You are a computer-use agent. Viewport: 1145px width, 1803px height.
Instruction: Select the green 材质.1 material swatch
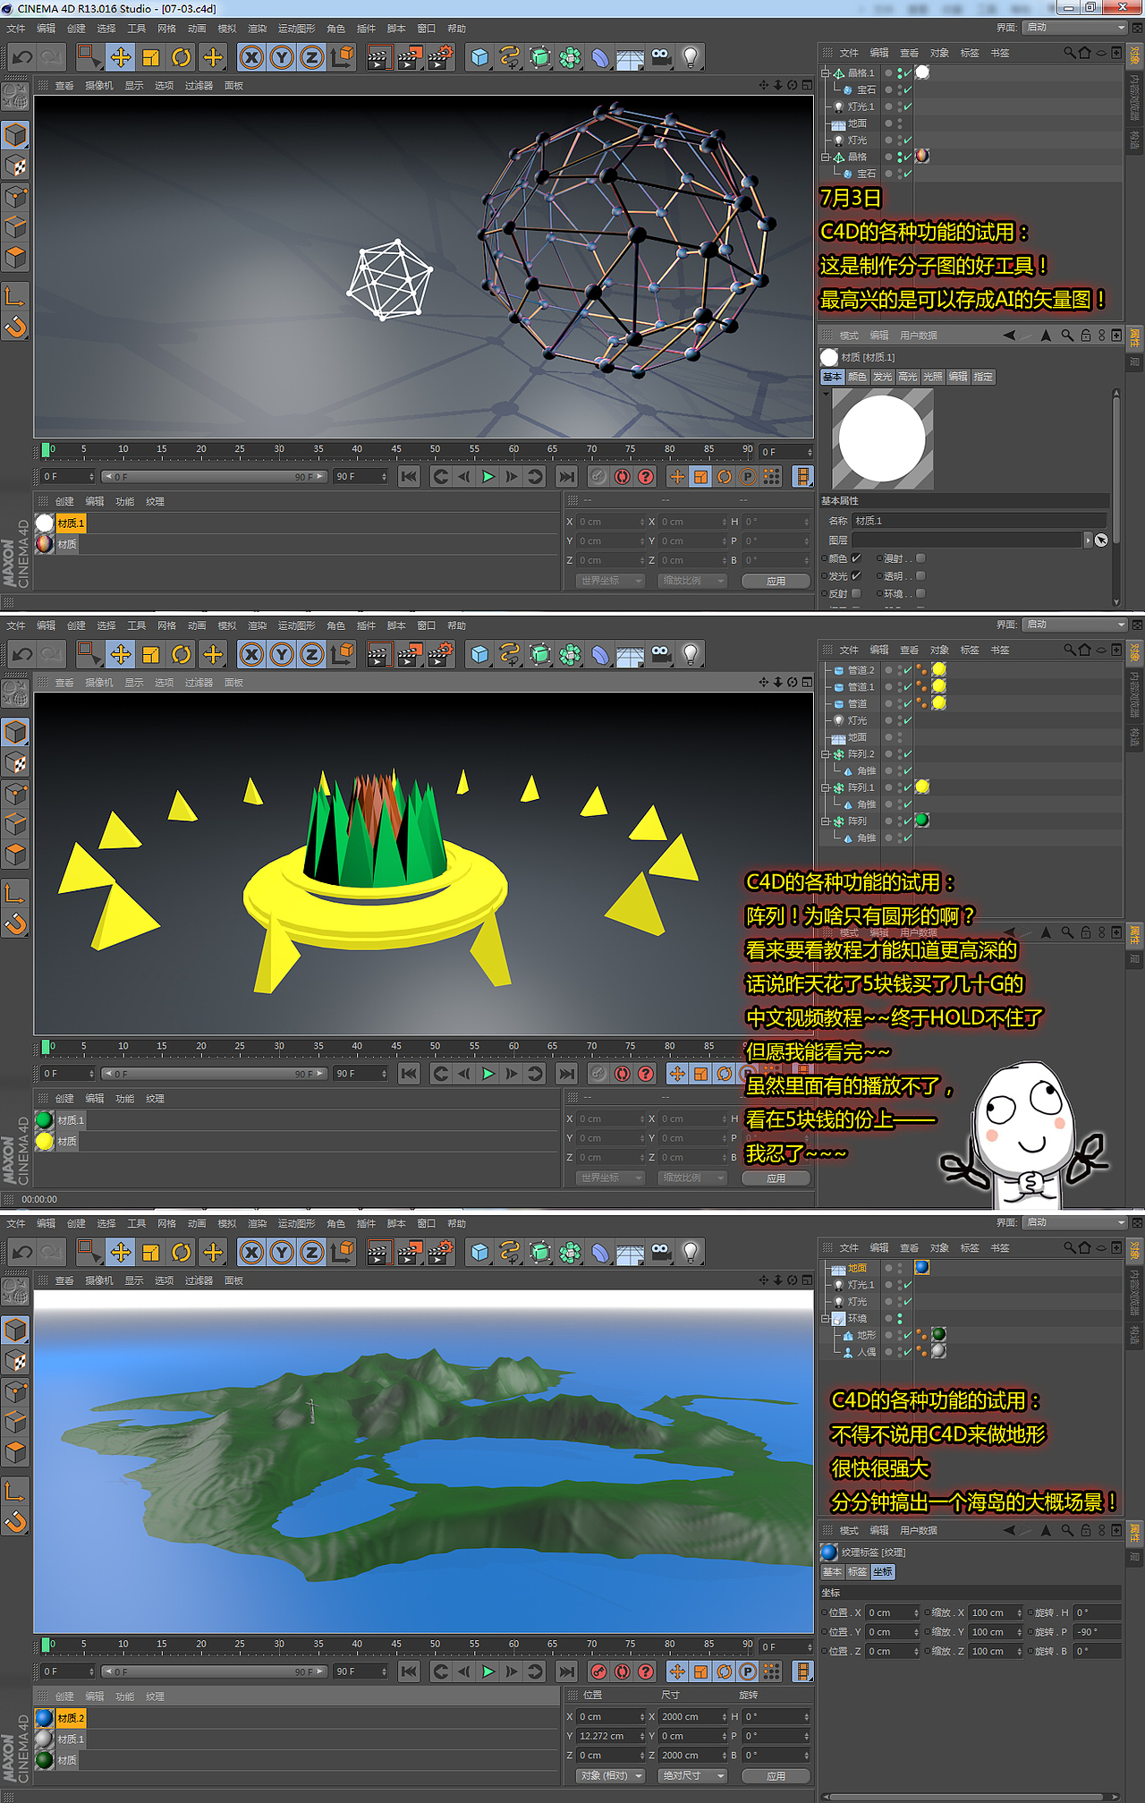click(45, 1120)
